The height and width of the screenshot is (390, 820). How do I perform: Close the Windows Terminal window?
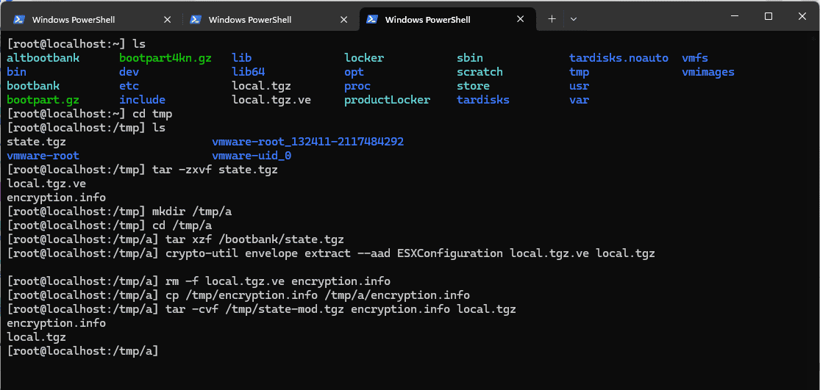click(x=802, y=16)
